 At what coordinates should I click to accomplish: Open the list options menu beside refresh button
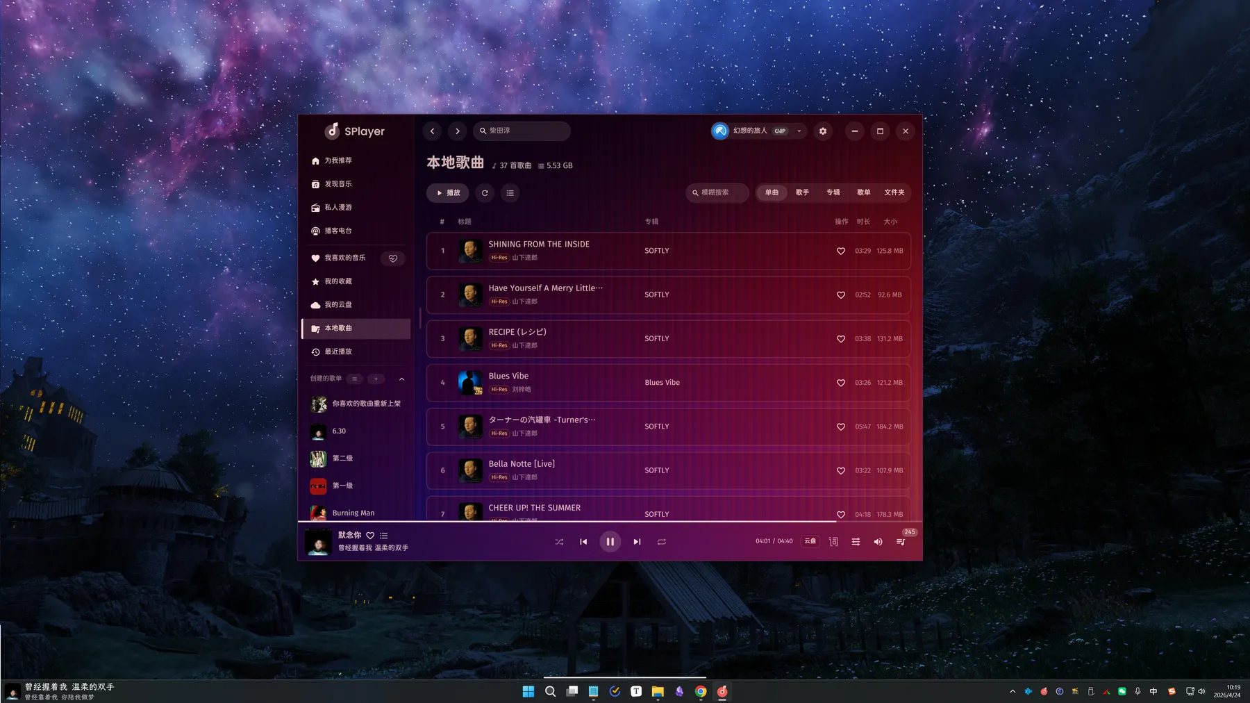coord(510,193)
